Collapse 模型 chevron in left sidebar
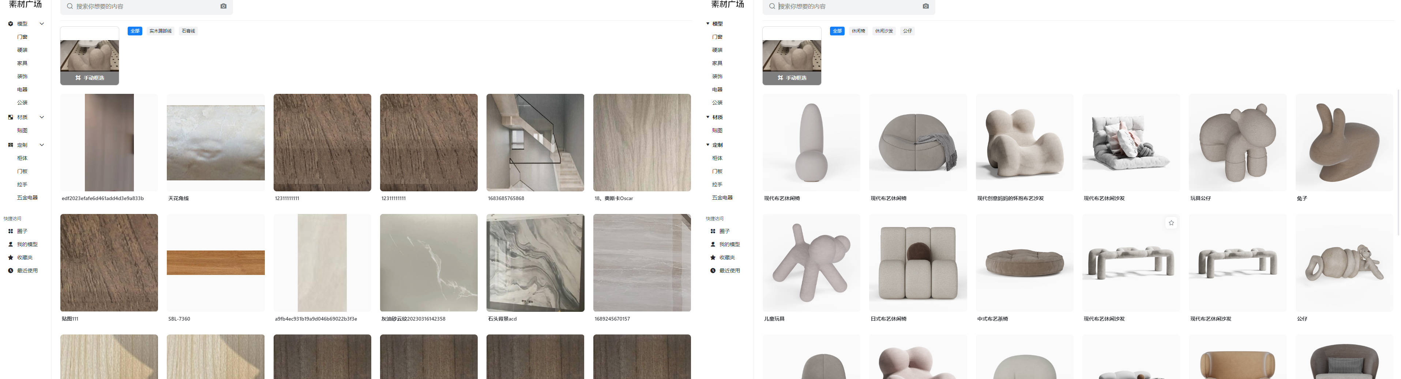Image resolution: width=1401 pixels, height=379 pixels. click(42, 24)
